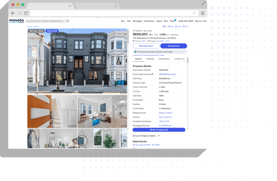
Task: Click the property details panel scrollbar
Action: click(x=188, y=60)
